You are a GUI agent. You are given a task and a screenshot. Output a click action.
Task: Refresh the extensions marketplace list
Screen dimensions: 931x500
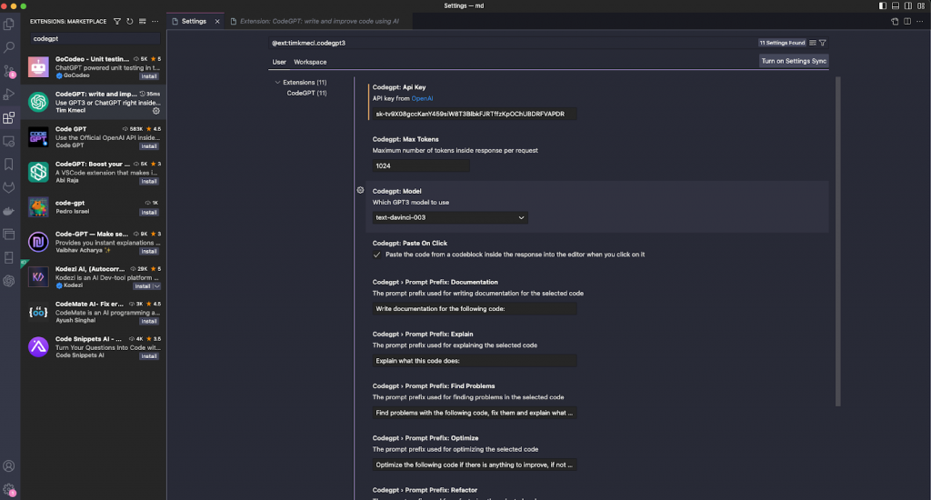coord(129,22)
